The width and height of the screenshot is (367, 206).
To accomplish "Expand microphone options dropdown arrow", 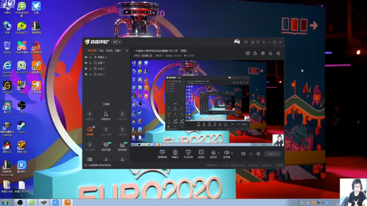I will [219, 153].
